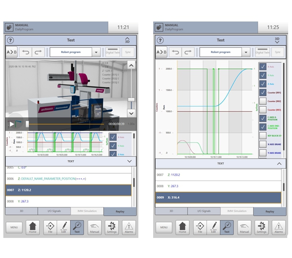Click Digital Twin button in right panel
This screenshot has width=292, height=258.
(x=262, y=52)
